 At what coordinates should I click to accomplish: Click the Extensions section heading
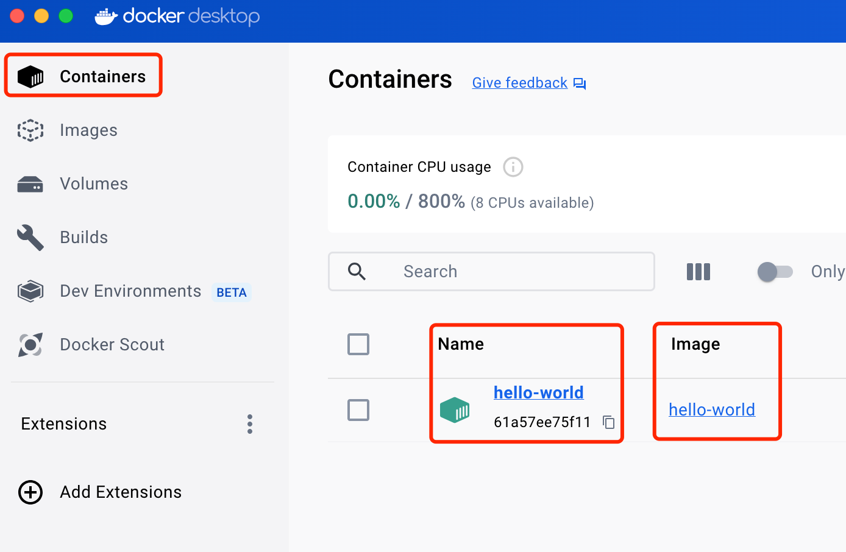(64, 424)
